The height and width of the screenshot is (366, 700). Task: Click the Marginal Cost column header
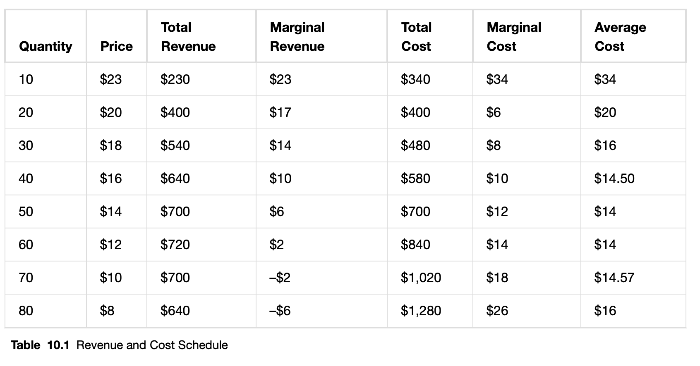click(514, 37)
